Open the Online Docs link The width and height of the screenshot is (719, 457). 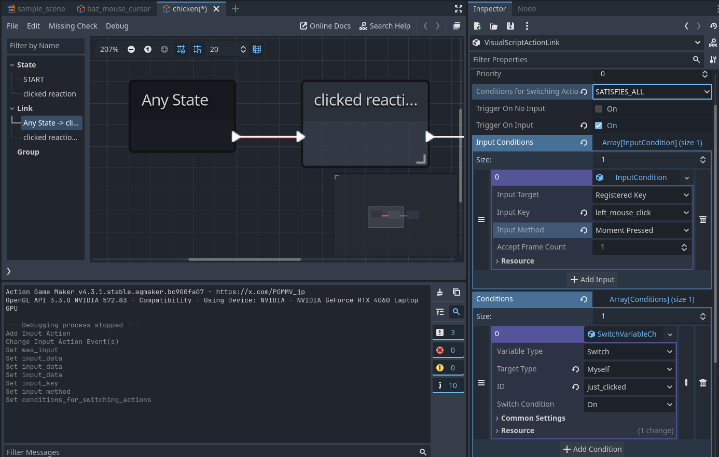pyautogui.click(x=325, y=26)
